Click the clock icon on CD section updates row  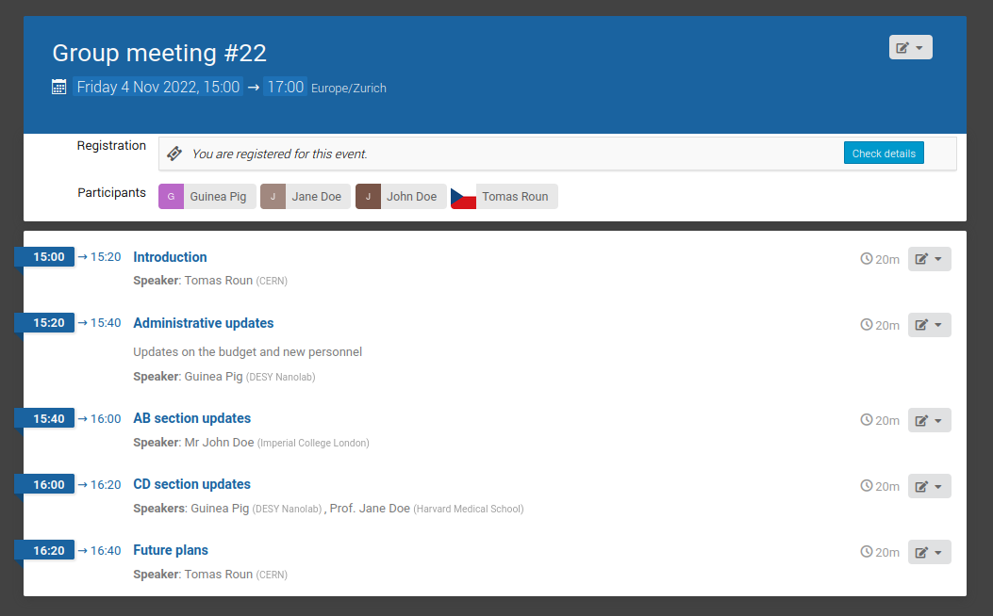(867, 485)
